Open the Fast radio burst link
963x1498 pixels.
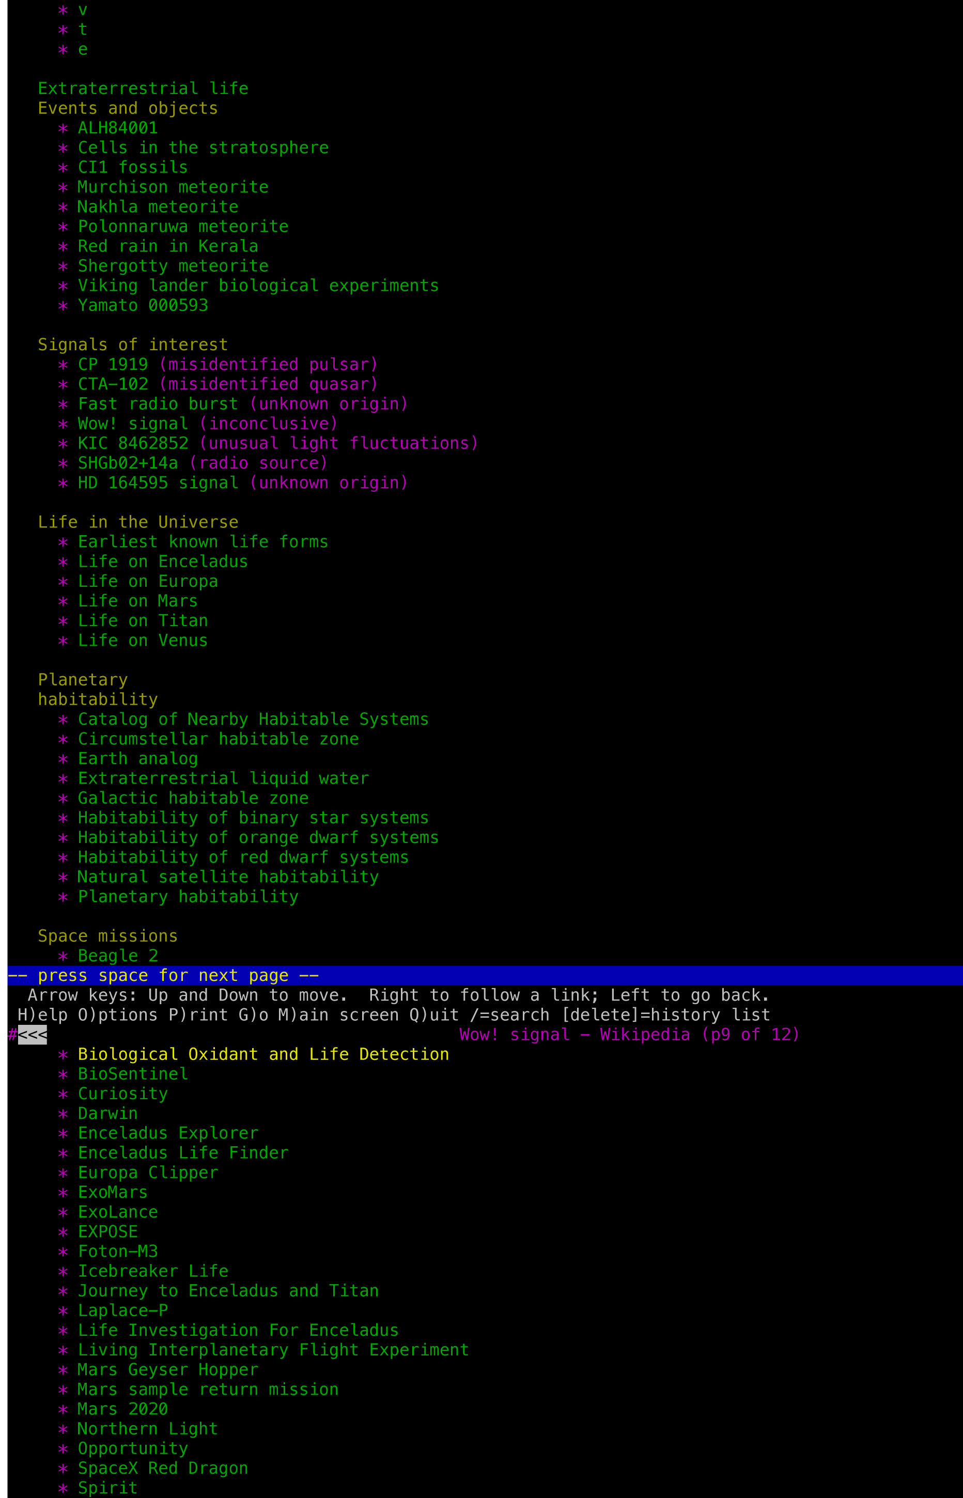point(158,404)
